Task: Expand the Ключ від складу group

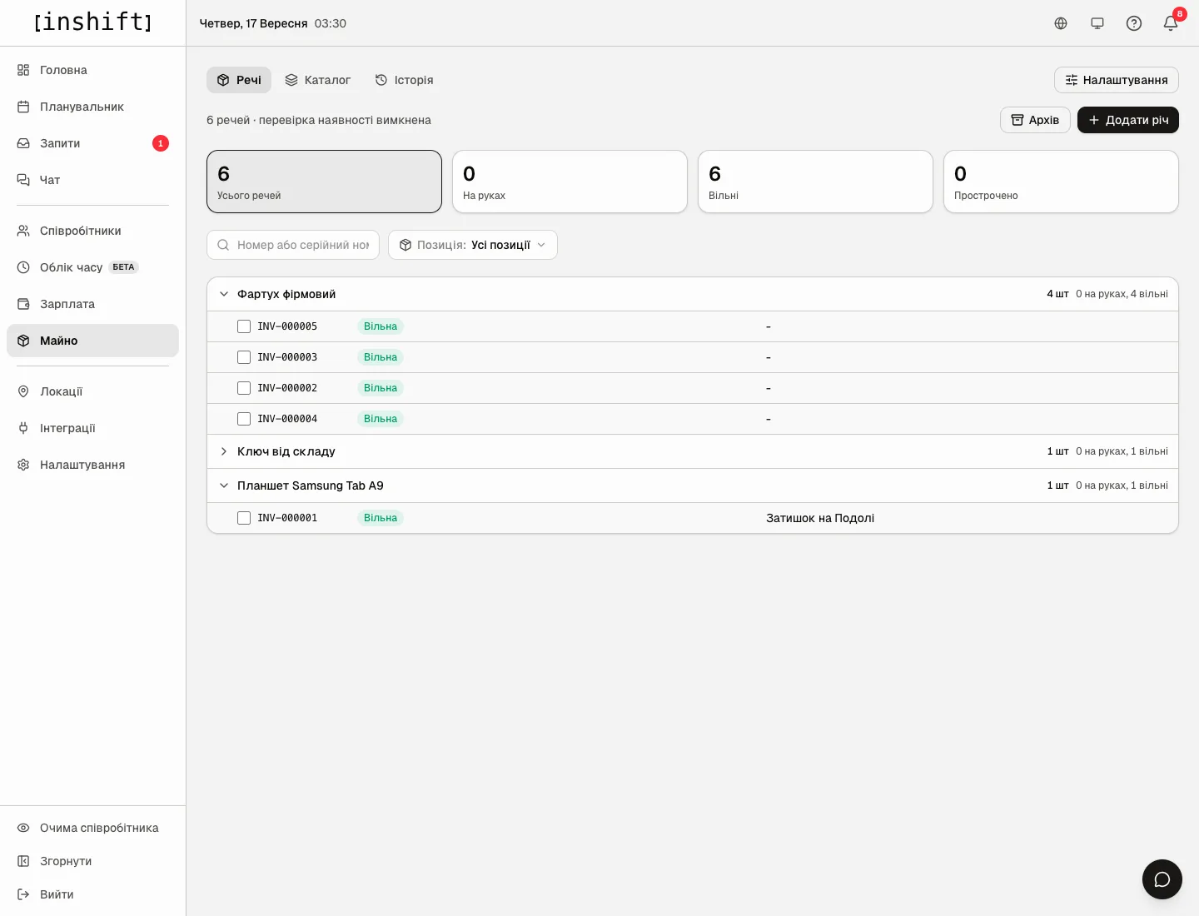Action: pyautogui.click(x=693, y=451)
